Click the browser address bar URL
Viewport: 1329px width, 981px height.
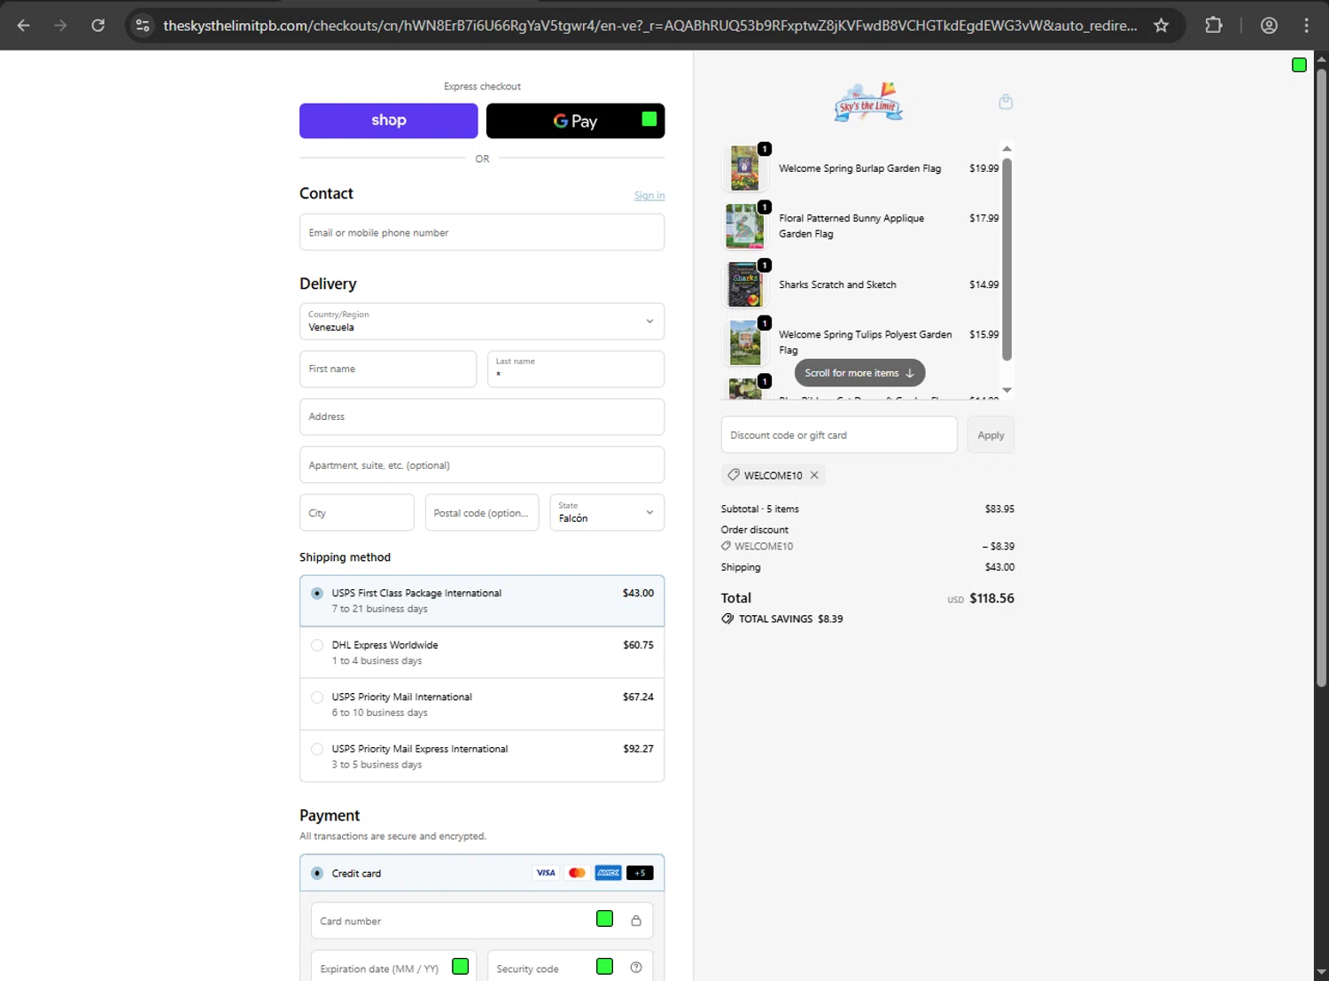pos(649,26)
